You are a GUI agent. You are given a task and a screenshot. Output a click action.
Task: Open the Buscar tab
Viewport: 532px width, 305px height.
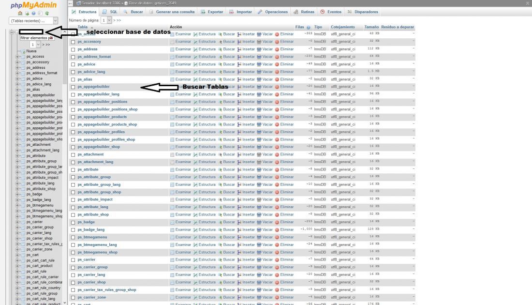click(133, 12)
